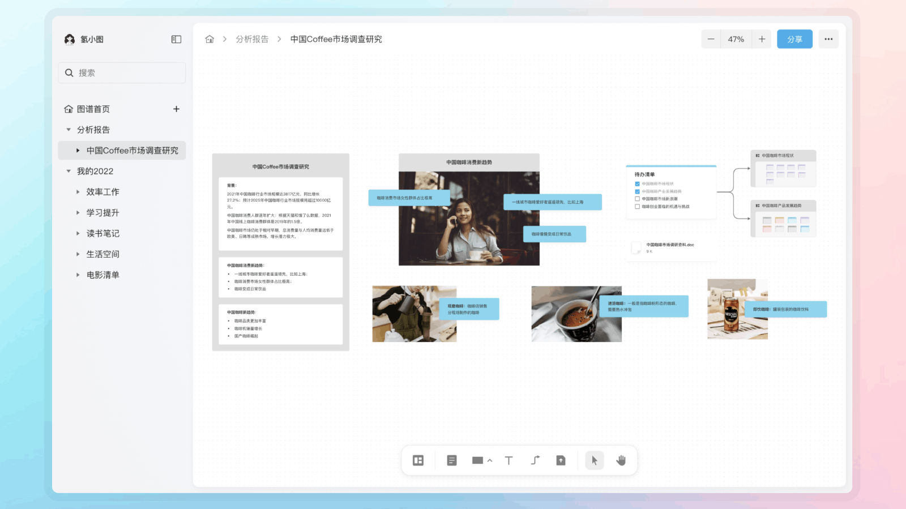906x509 pixels.
Task: Expand the 效率工作 folder arrow
Action: coord(78,192)
